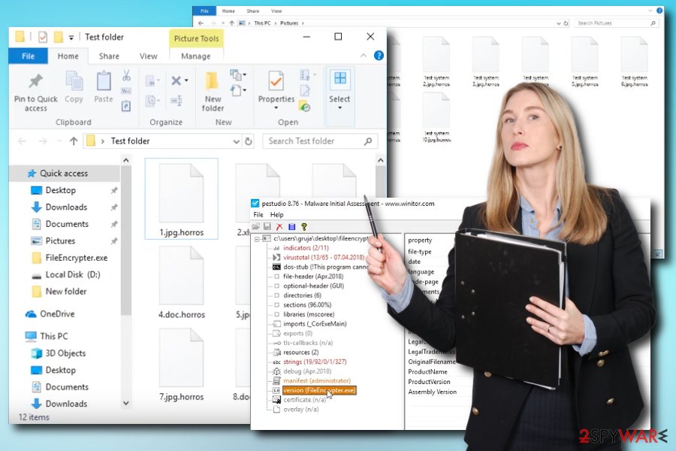Click the Copy icon in Clipboard group
676x451 pixels.
(74, 82)
